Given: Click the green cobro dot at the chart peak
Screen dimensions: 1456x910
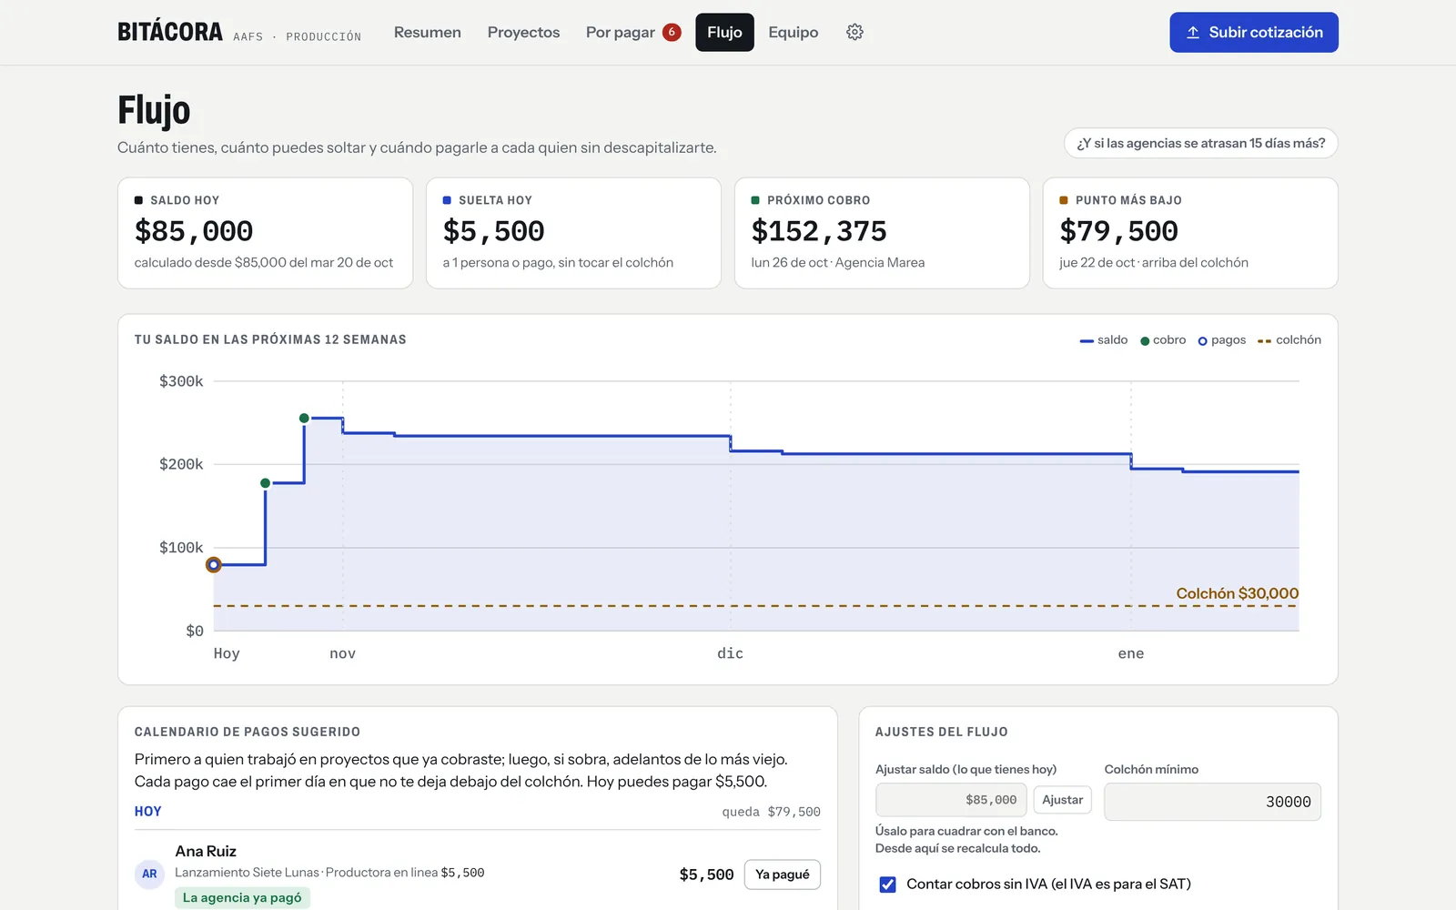Looking at the screenshot, I should pos(304,419).
